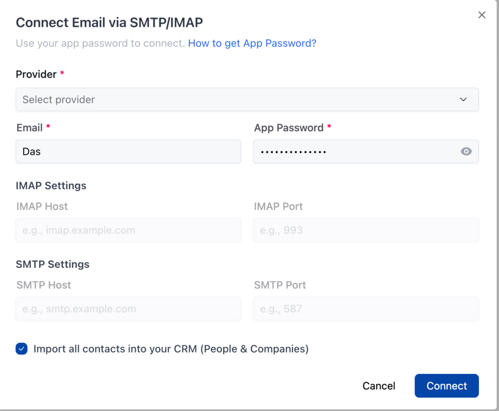Click the Email field containing Das
The image size is (499, 411).
(x=128, y=151)
